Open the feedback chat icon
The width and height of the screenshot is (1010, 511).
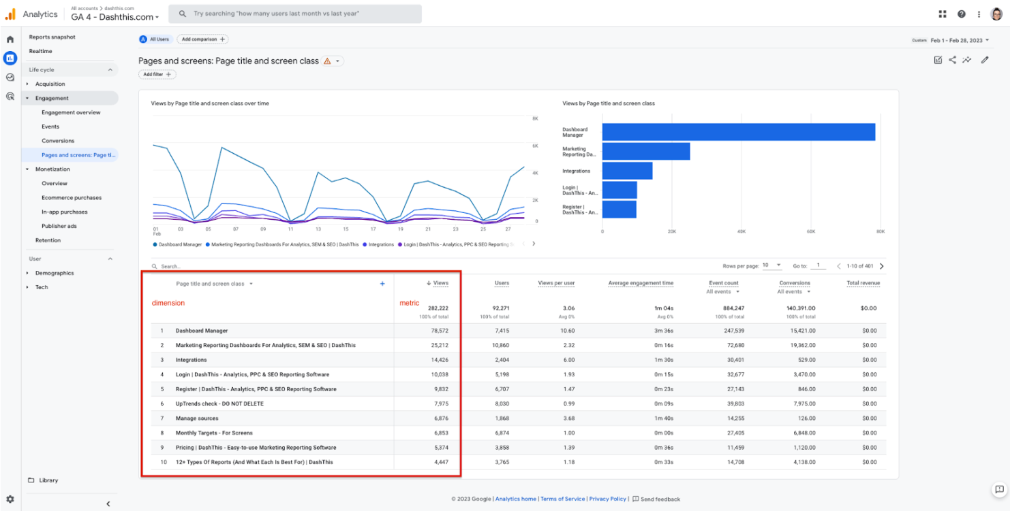click(x=998, y=490)
